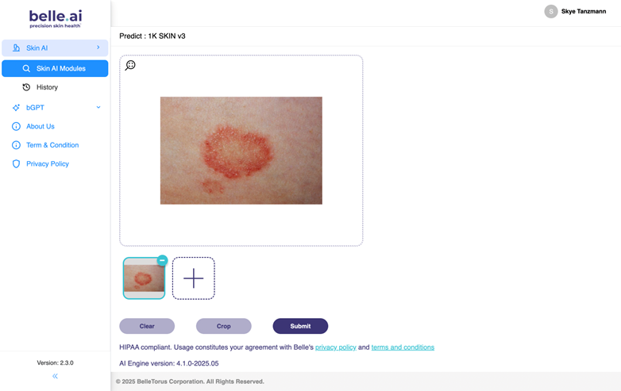Open the user avatar for Skye Tanzmann
This screenshot has height=391, width=621.
pyautogui.click(x=551, y=11)
